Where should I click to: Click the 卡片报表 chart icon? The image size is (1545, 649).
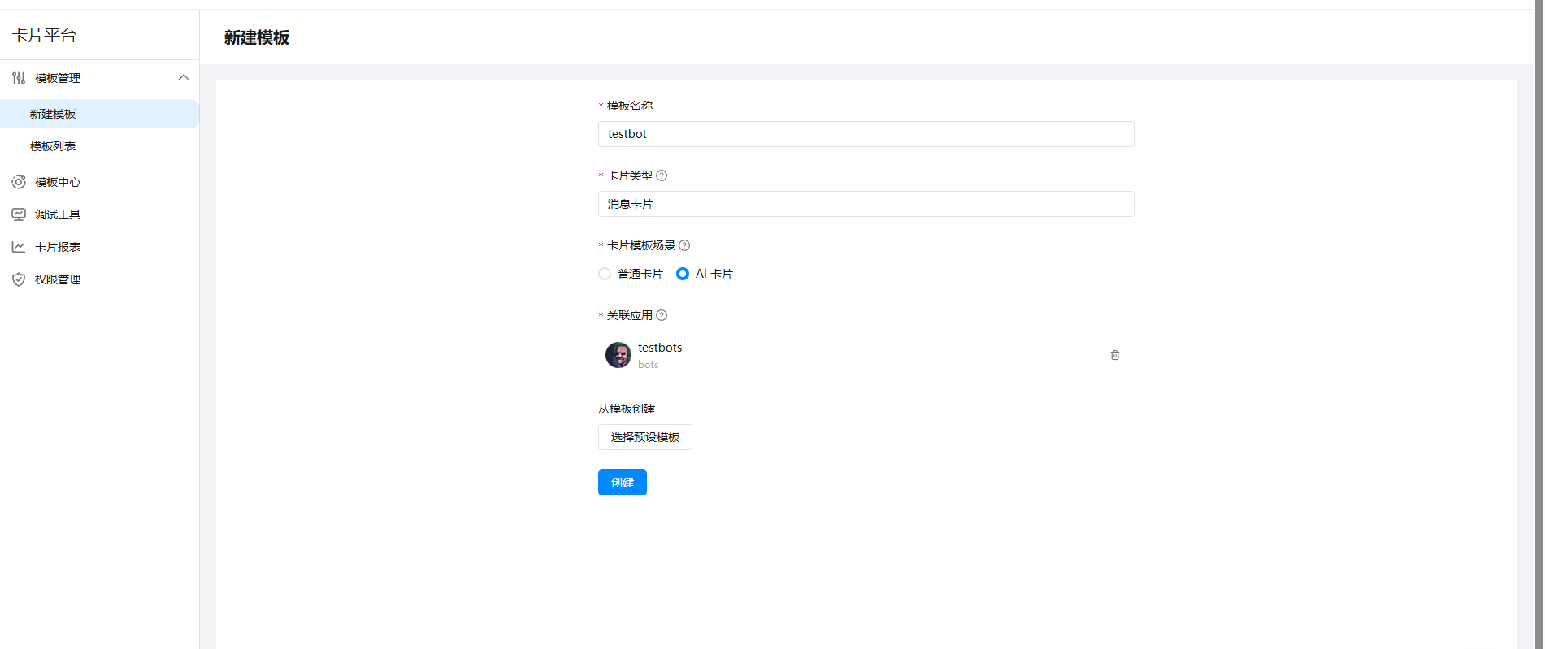pos(19,247)
